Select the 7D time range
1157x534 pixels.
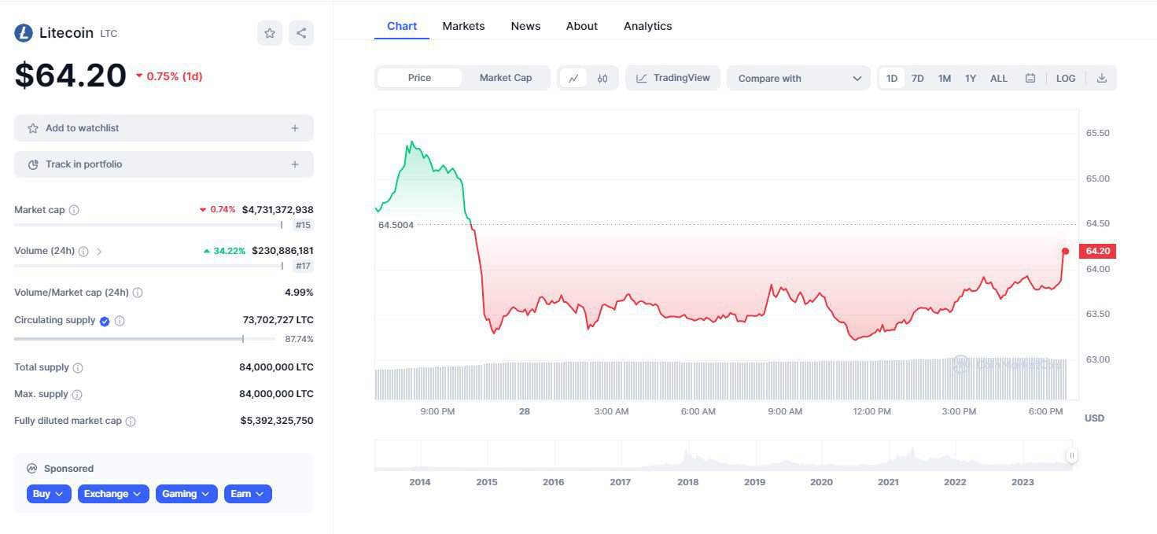tap(918, 78)
